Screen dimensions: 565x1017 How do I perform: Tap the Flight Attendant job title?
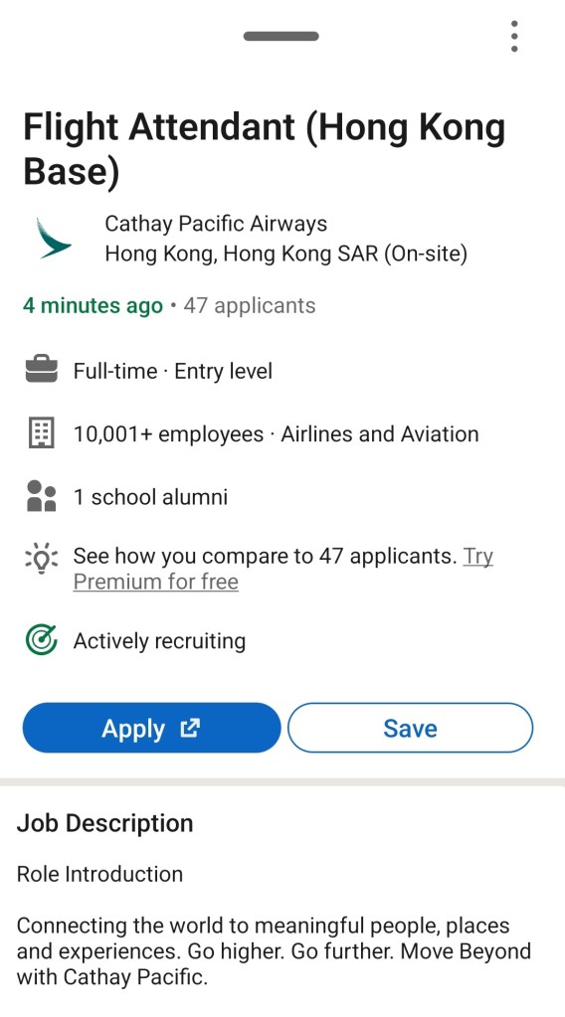pos(264,149)
